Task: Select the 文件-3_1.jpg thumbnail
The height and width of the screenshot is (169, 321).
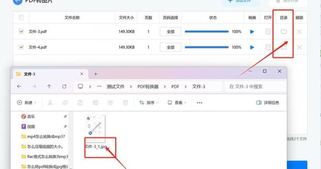Action: click(95, 129)
